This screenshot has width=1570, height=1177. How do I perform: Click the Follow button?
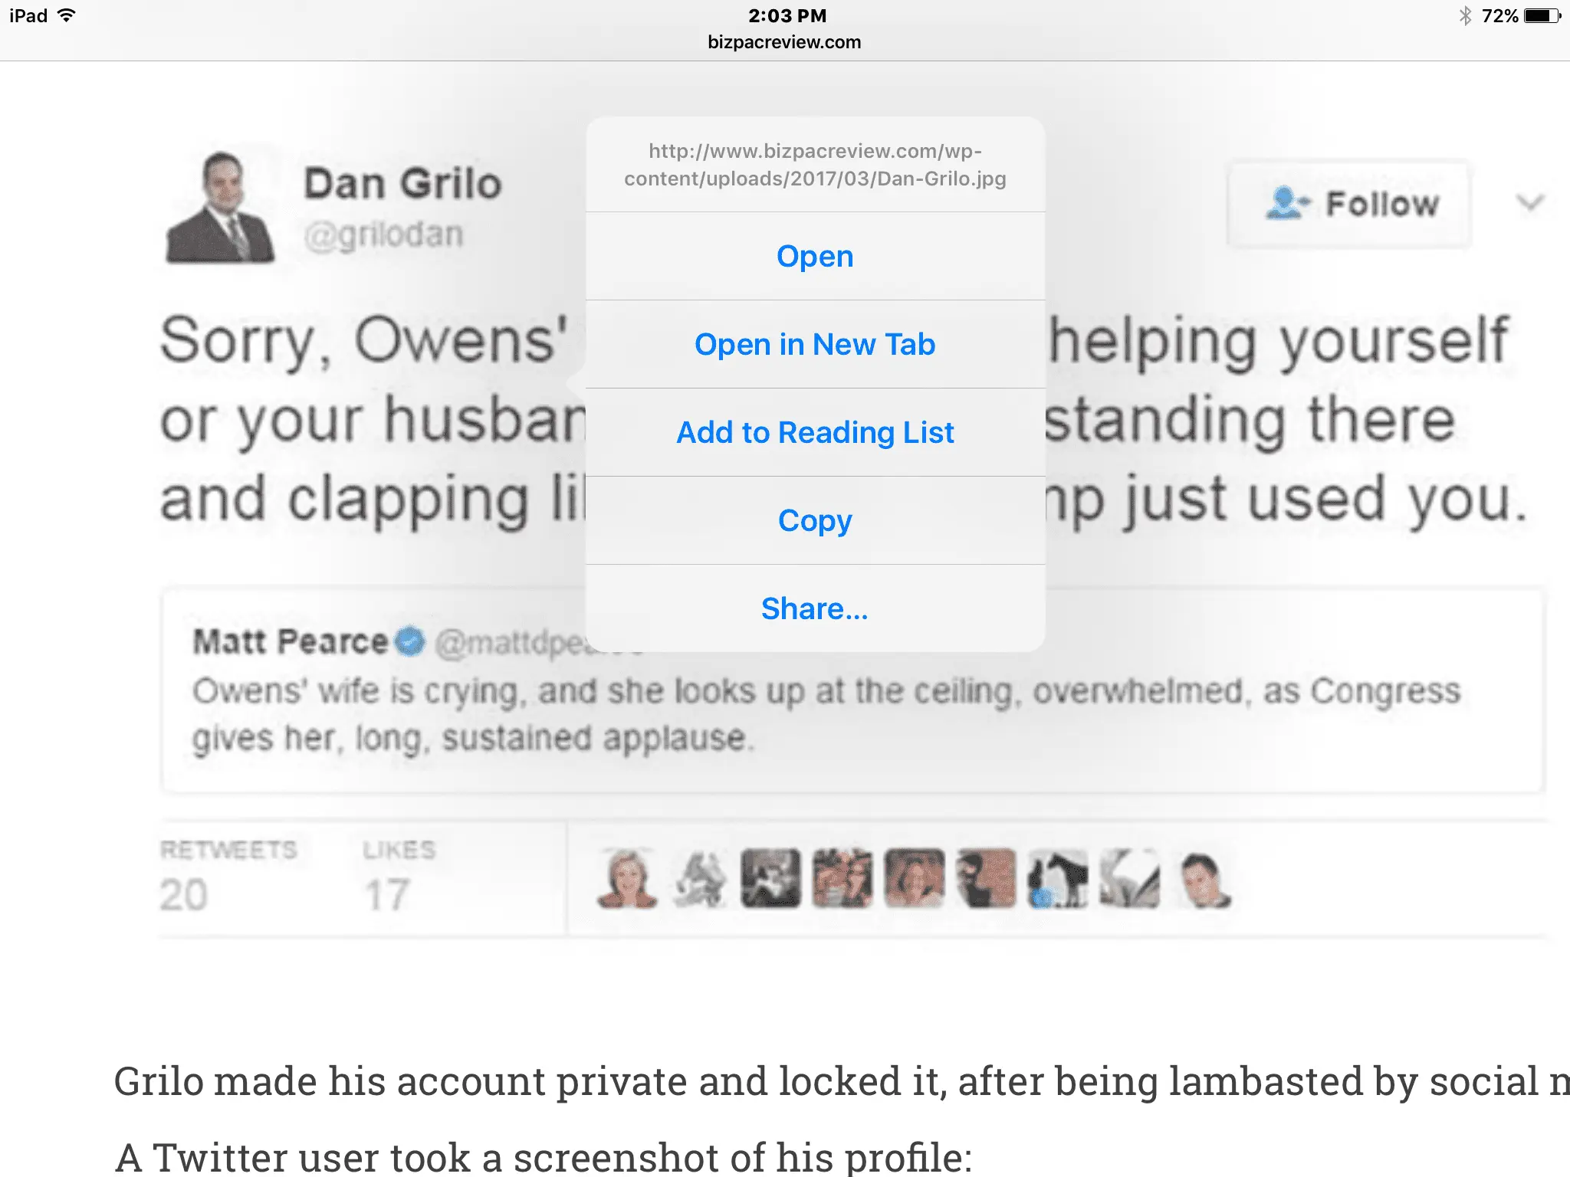coord(1349,204)
